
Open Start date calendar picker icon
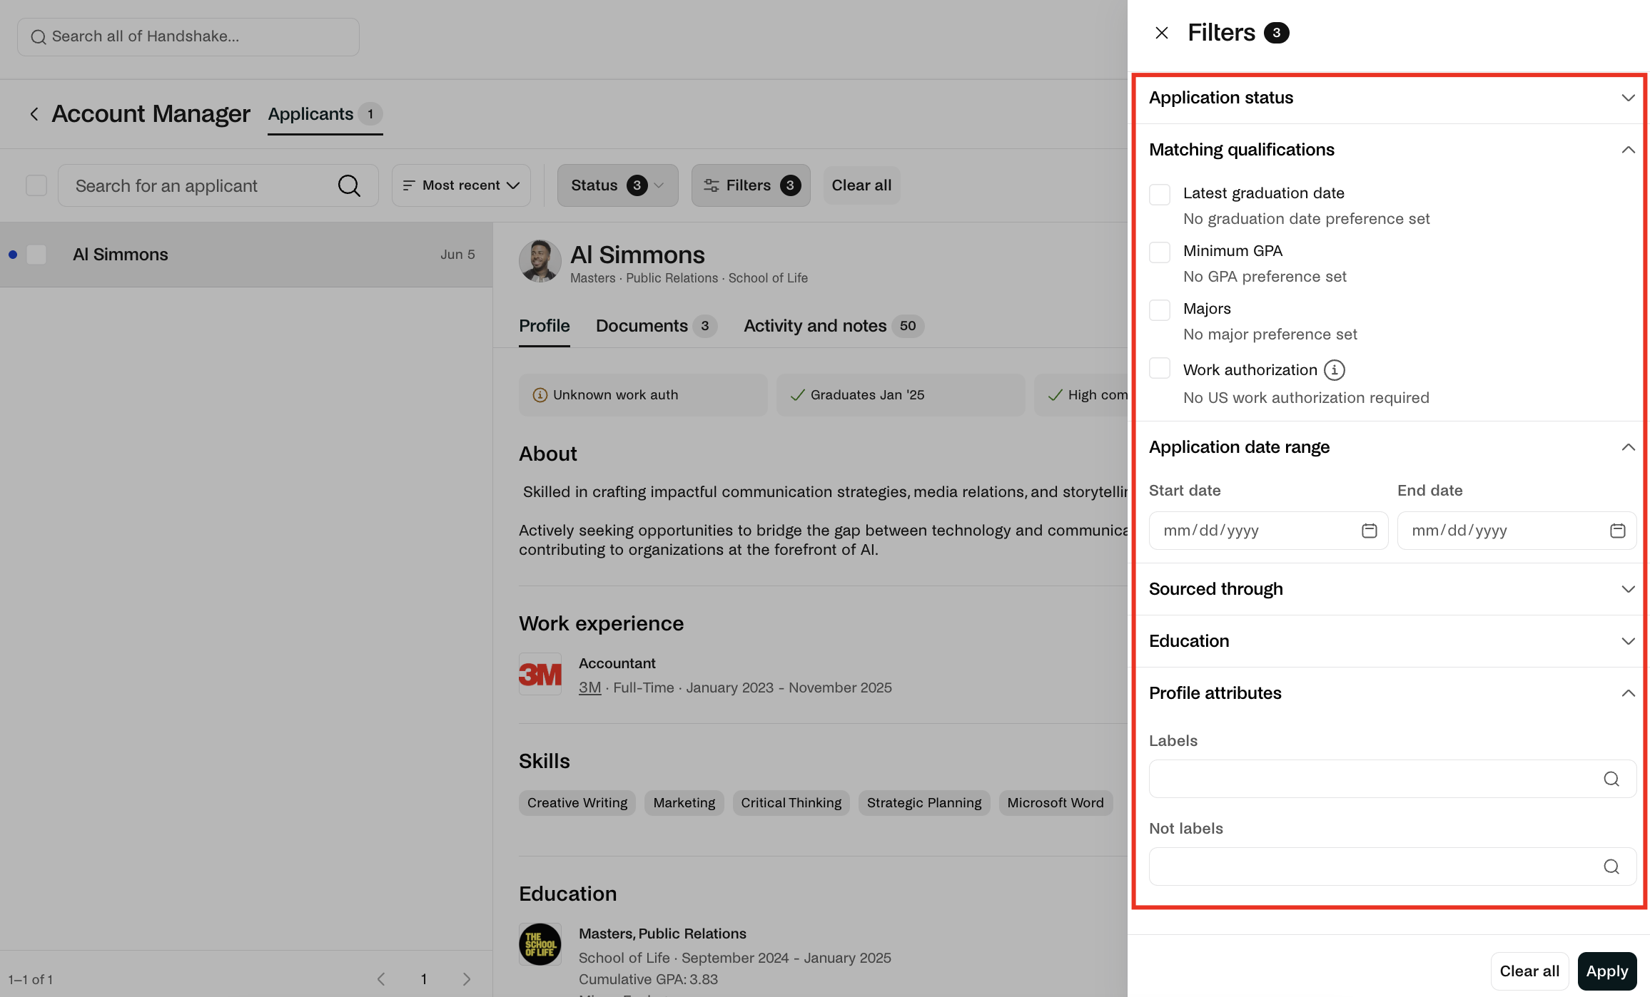point(1369,531)
